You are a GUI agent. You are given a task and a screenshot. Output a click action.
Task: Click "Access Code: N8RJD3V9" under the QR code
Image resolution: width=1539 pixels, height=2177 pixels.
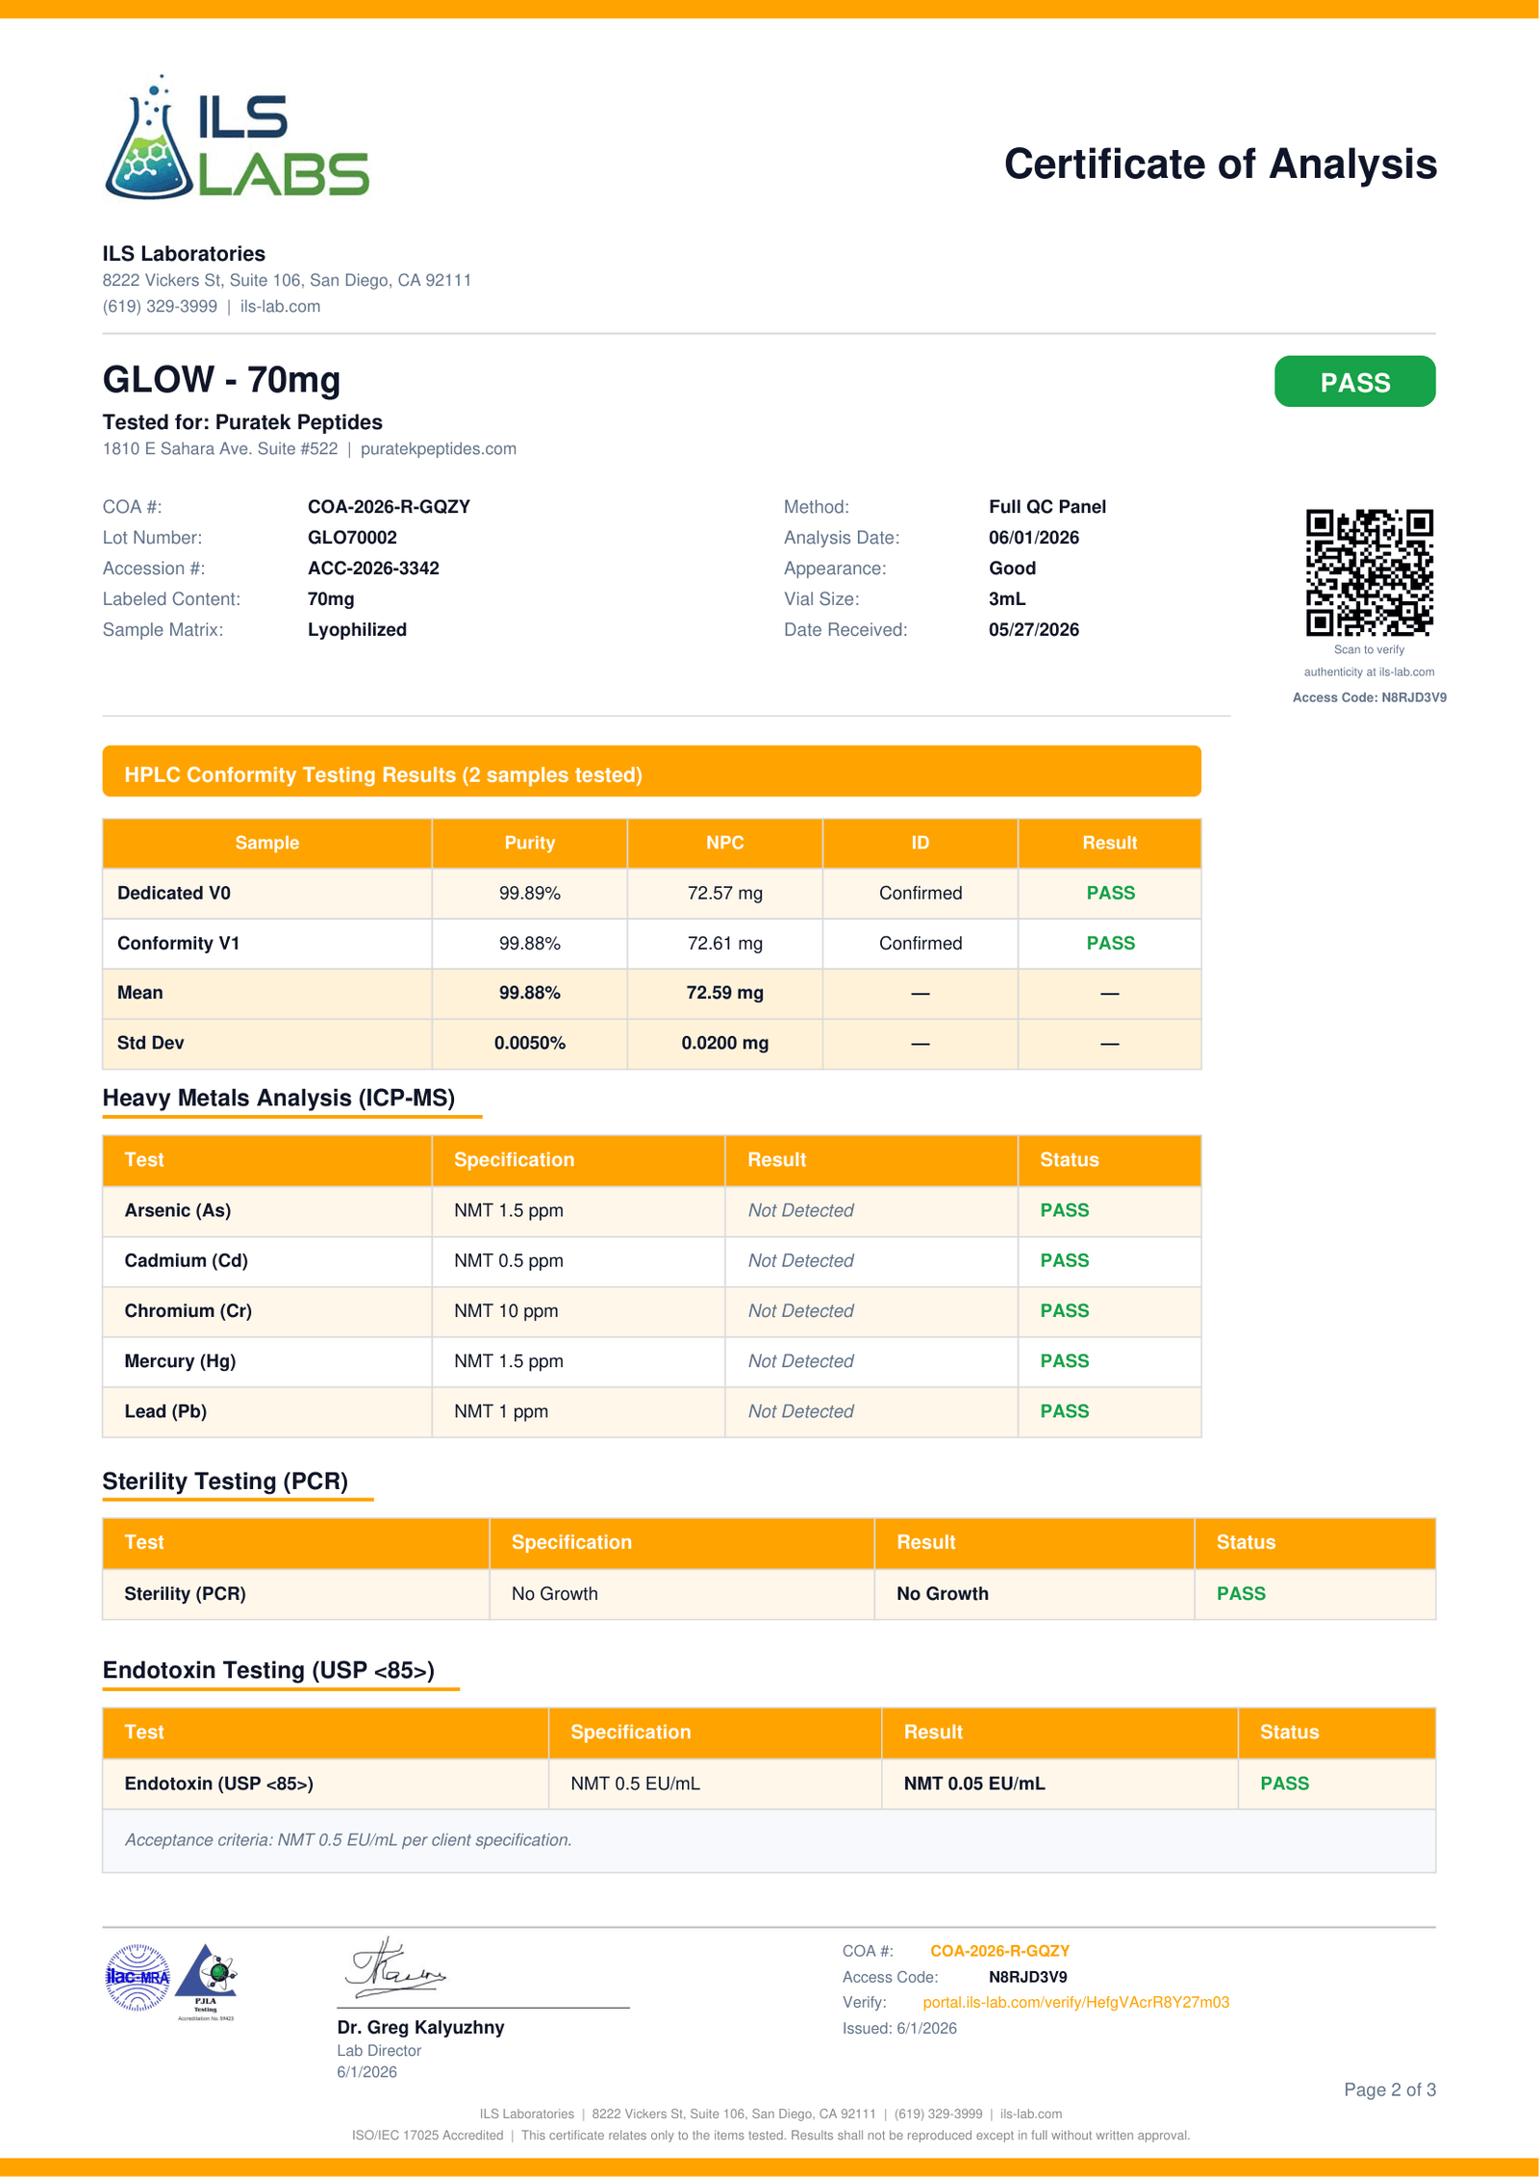tap(1369, 697)
